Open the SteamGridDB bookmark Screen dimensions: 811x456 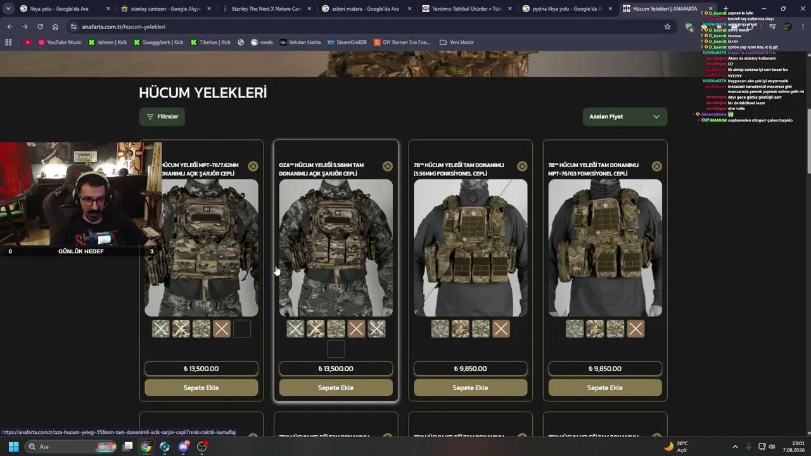coord(347,42)
